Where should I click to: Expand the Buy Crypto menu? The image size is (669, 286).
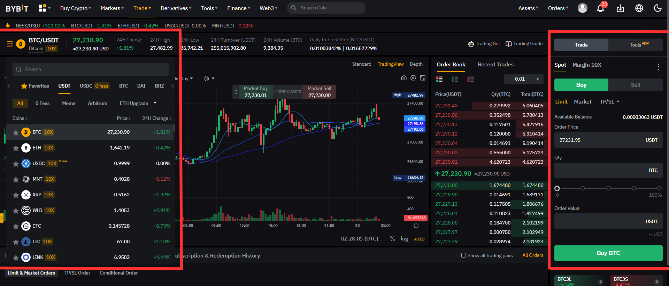coord(76,8)
